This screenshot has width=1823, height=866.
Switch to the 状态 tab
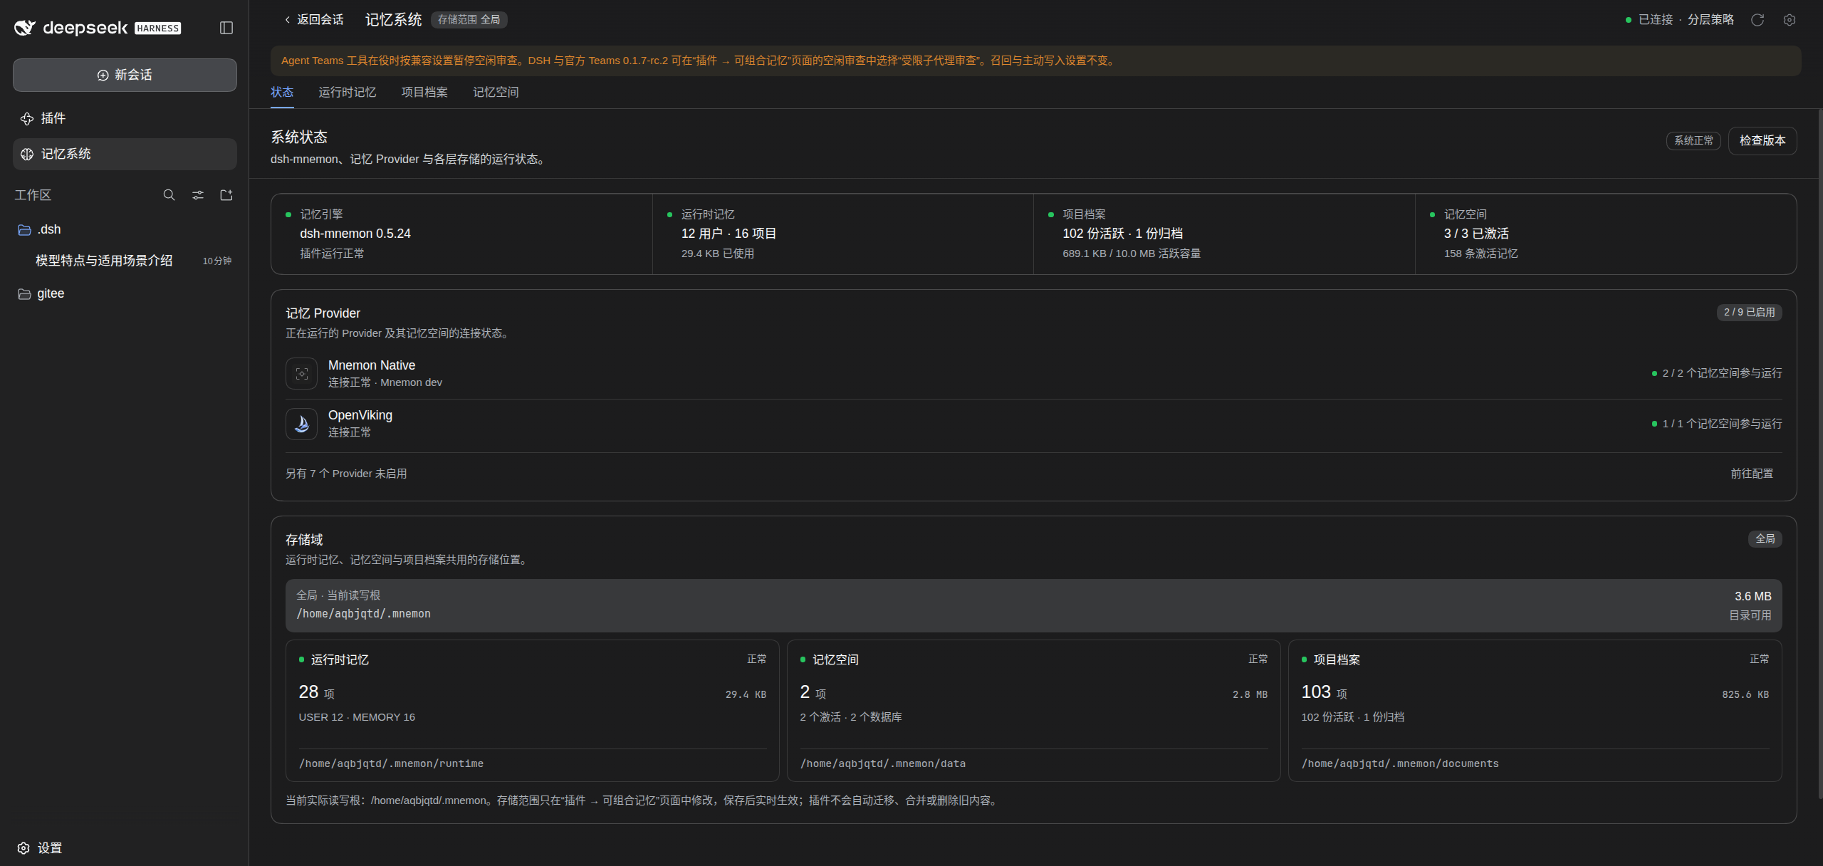coord(282,93)
